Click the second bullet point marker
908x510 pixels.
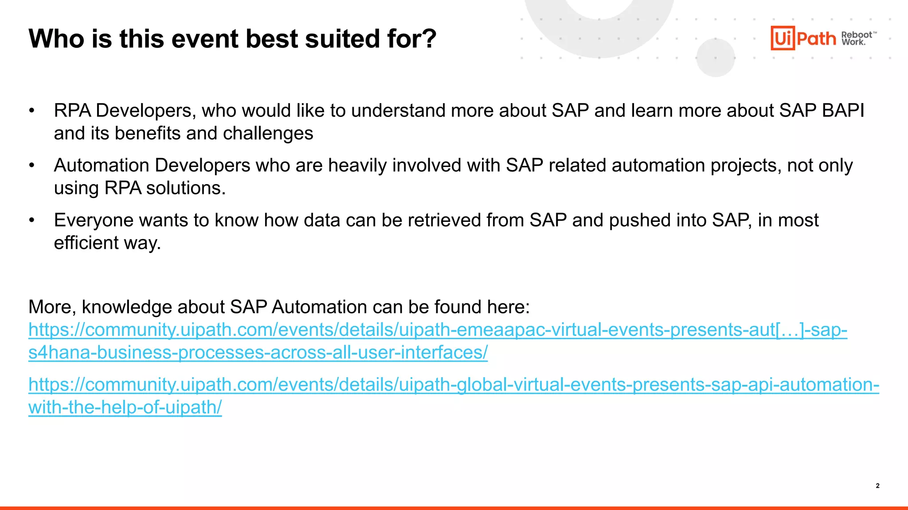[31, 166]
